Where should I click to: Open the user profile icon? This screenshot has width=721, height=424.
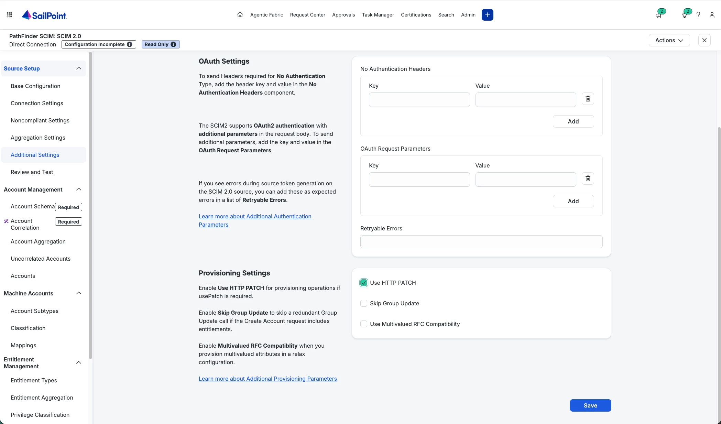(712, 15)
